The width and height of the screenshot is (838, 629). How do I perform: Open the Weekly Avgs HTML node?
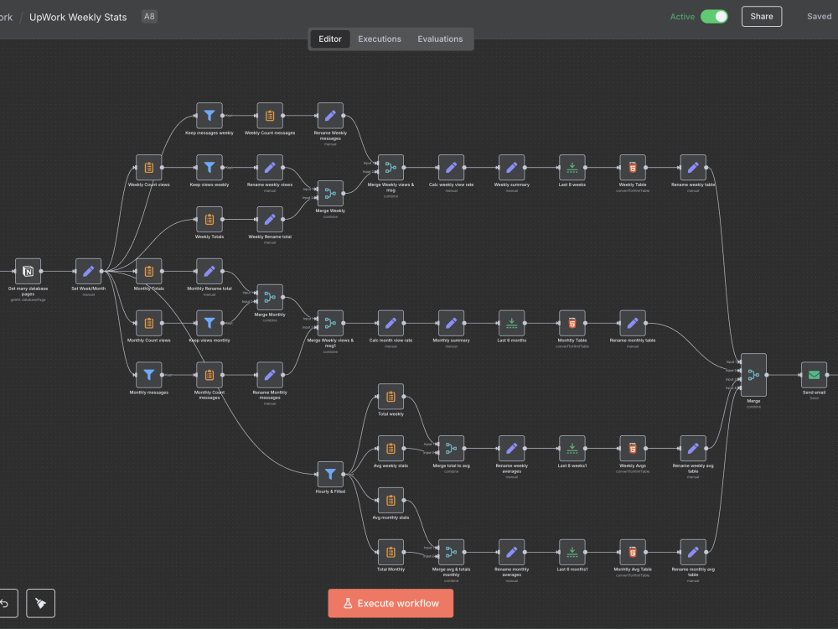(632, 448)
